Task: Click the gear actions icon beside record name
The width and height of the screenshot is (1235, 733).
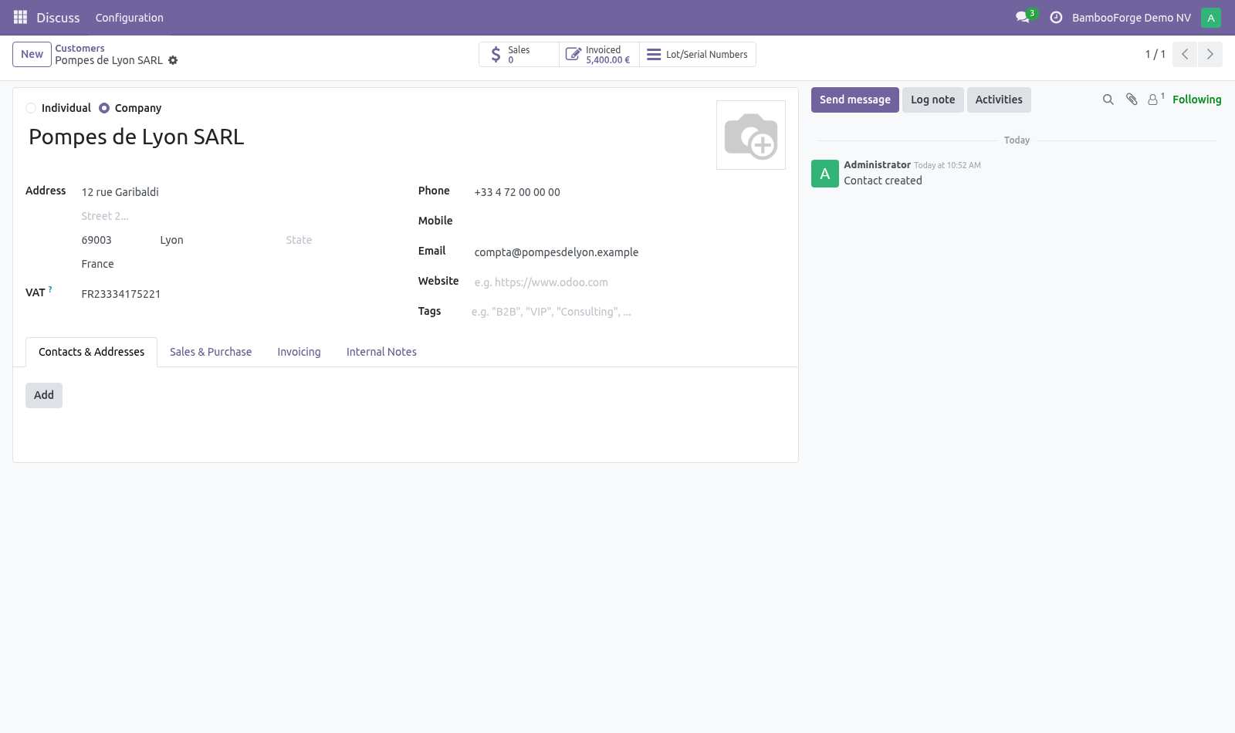Action: [x=173, y=60]
